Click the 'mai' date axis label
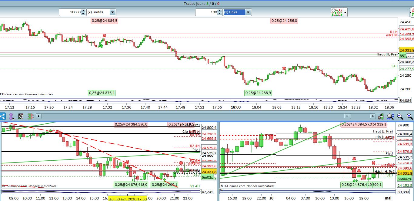The image size is (414, 201). [x=388, y=198]
